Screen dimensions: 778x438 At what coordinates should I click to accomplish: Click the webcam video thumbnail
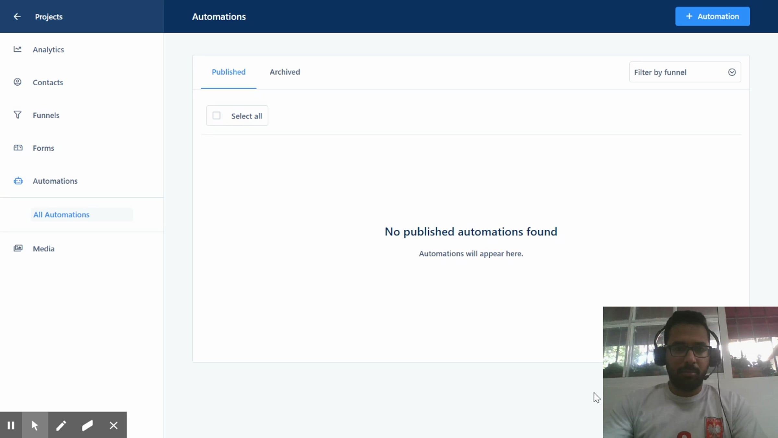click(x=690, y=372)
